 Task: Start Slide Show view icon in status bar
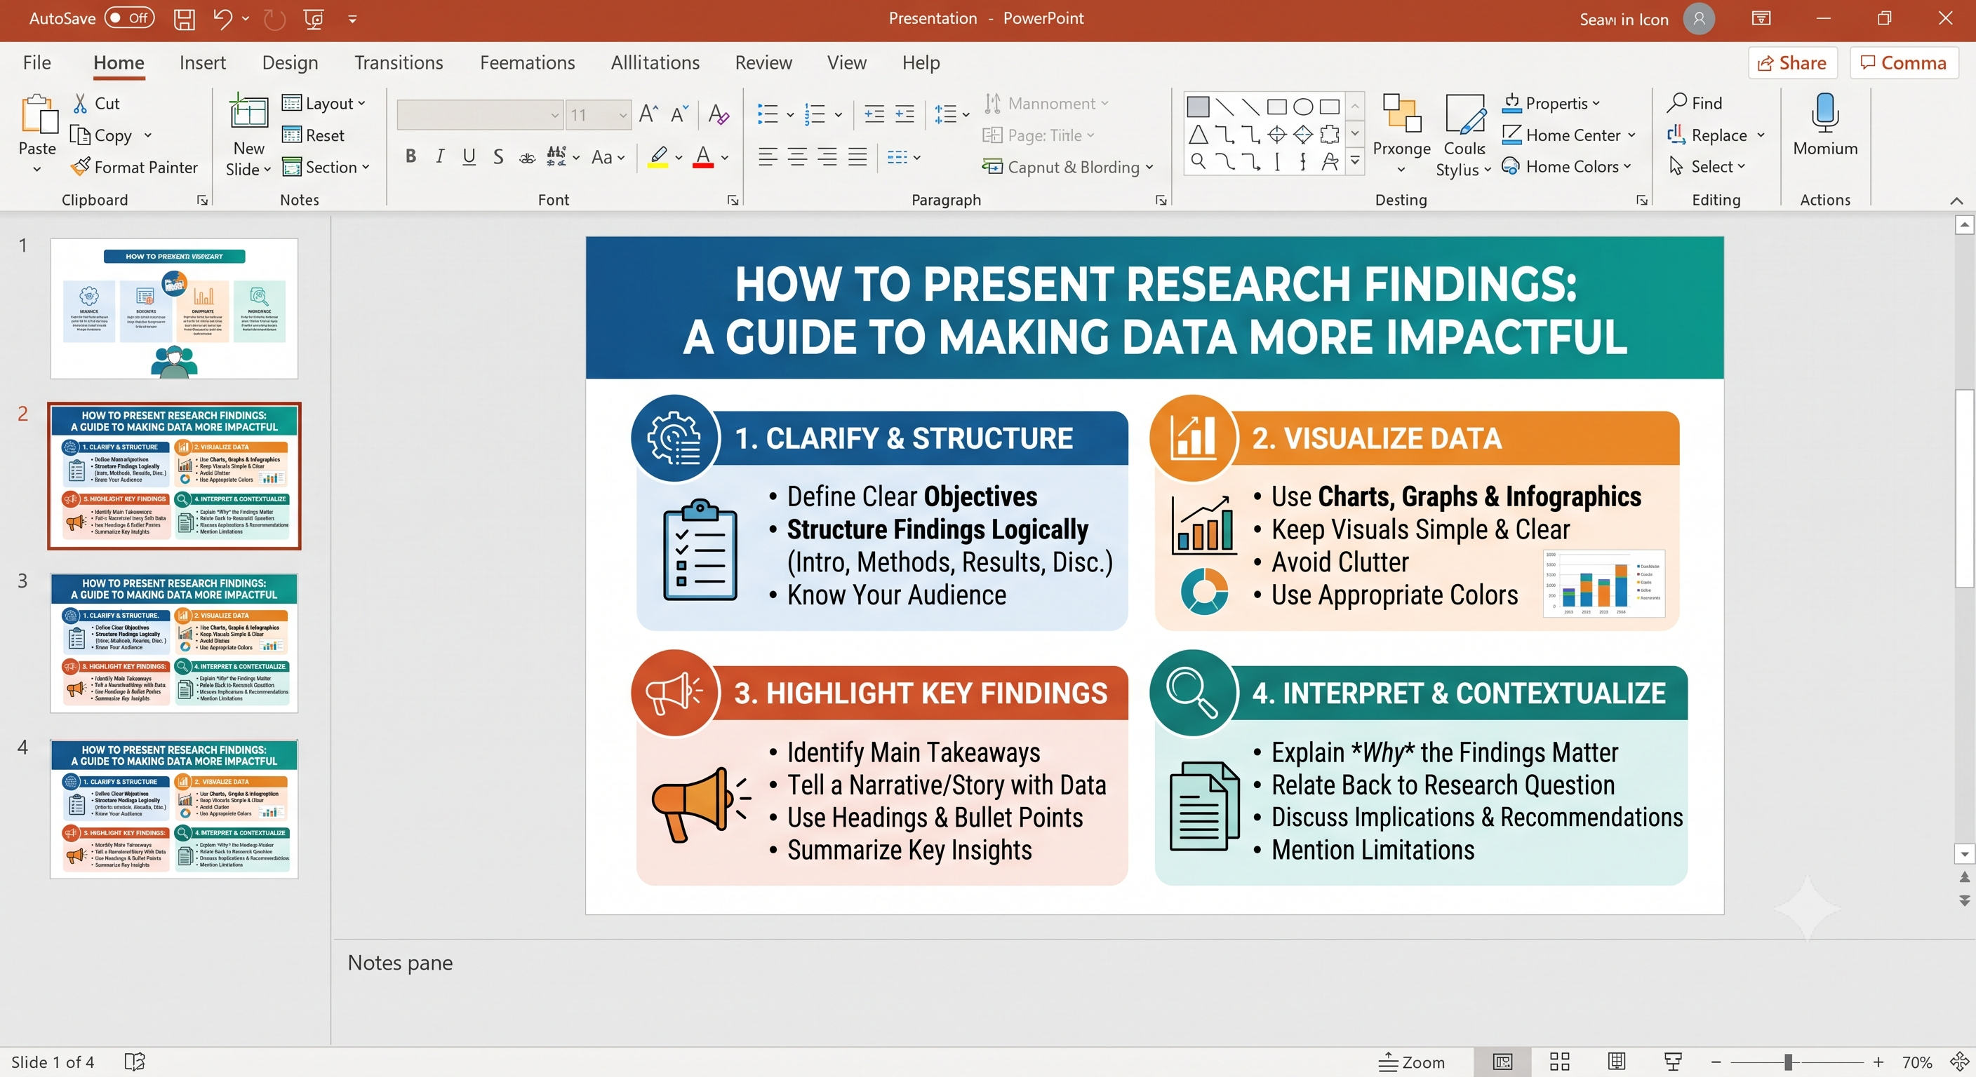click(1673, 1062)
